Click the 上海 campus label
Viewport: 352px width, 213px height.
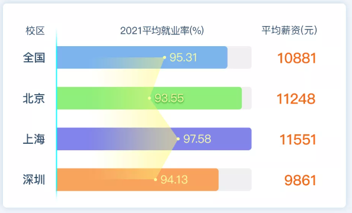34,139
